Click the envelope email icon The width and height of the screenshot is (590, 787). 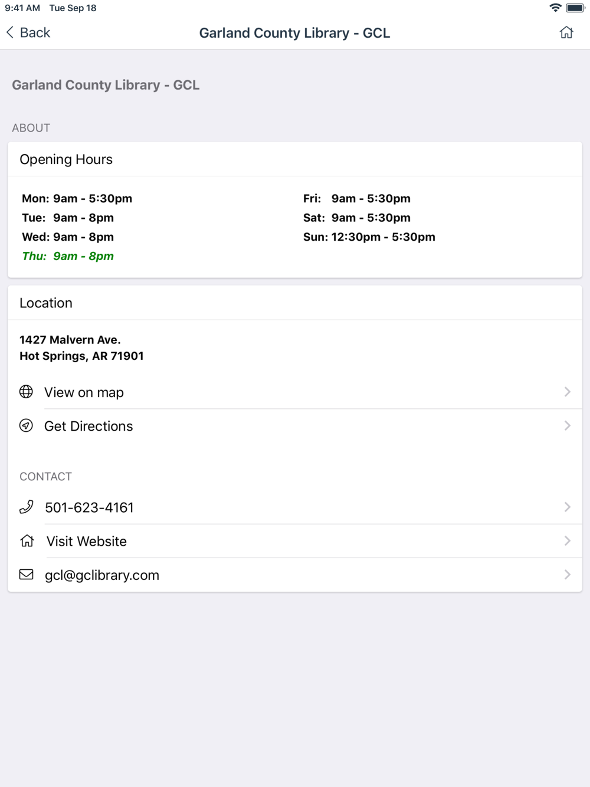point(26,574)
